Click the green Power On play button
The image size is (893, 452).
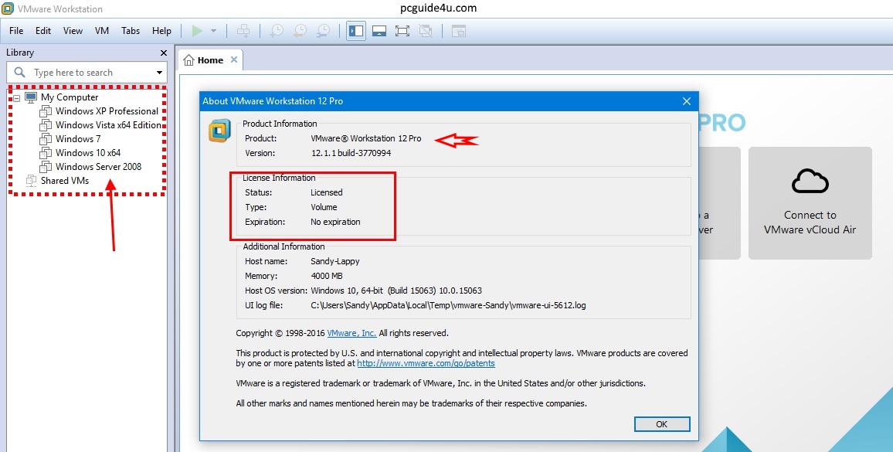tap(197, 31)
